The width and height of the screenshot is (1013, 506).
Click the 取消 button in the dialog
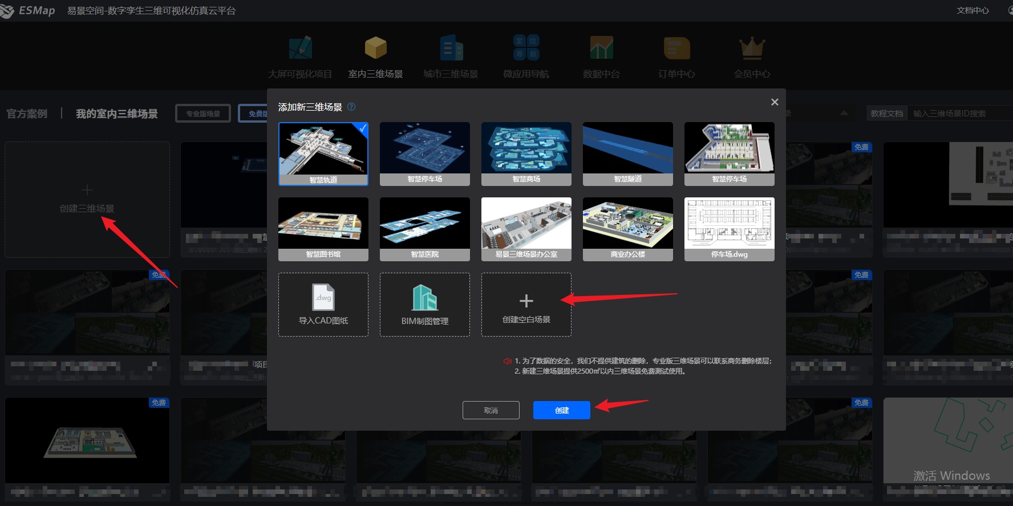tap(491, 410)
